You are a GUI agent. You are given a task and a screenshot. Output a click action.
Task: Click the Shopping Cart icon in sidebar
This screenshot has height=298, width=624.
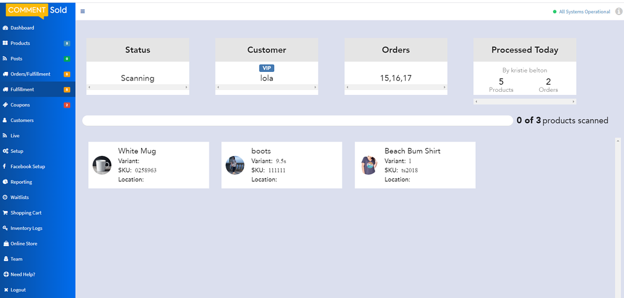click(5, 213)
